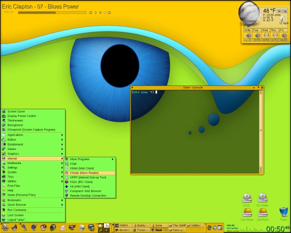Click the Konsole scrollbar handle
291x233 pixels.
261,131
